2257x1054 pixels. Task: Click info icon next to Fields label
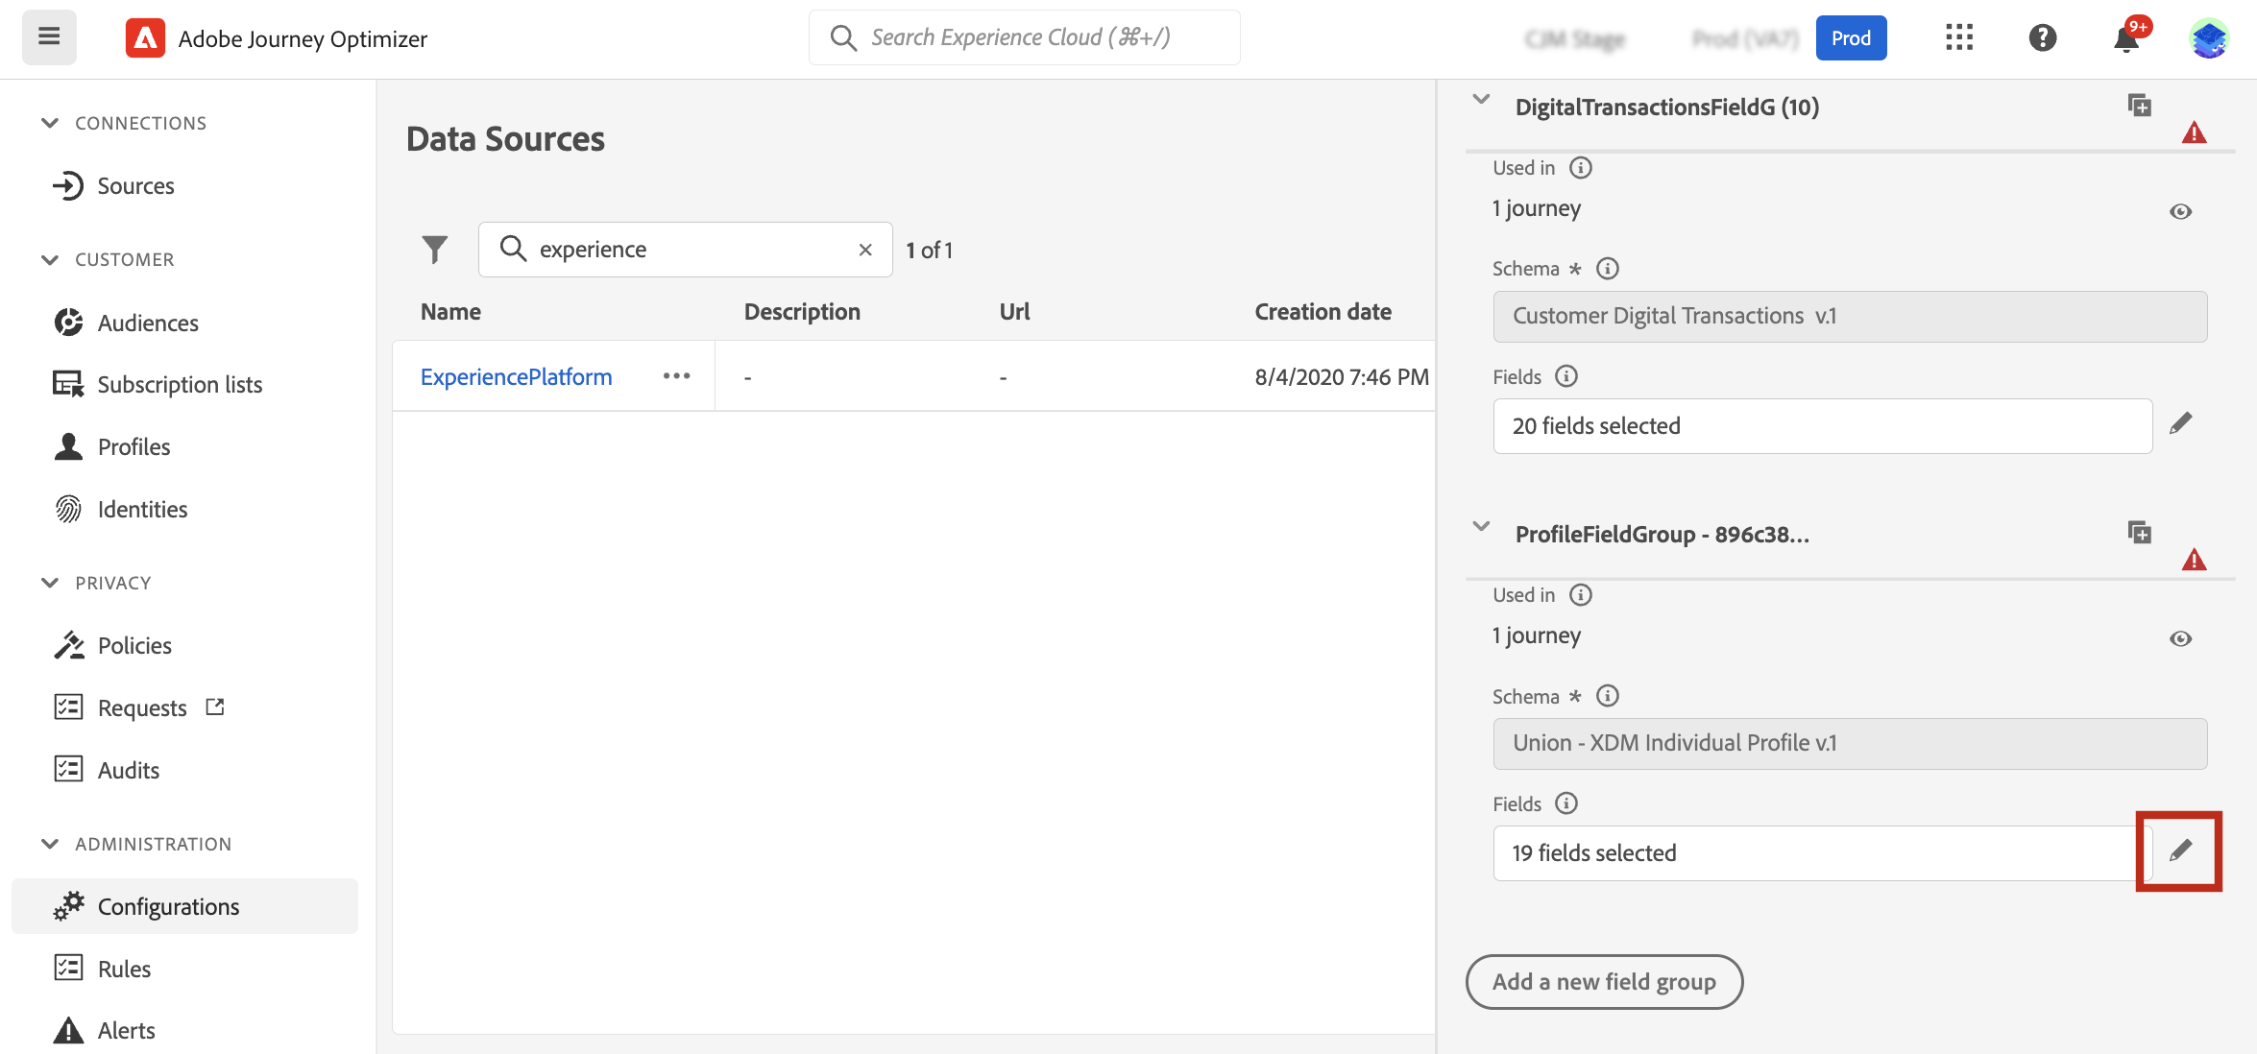click(1566, 376)
